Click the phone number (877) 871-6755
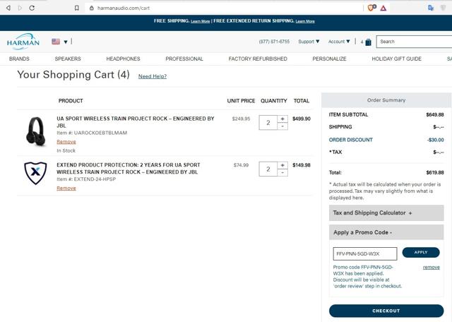The height and width of the screenshot is (322, 452). 274,42
